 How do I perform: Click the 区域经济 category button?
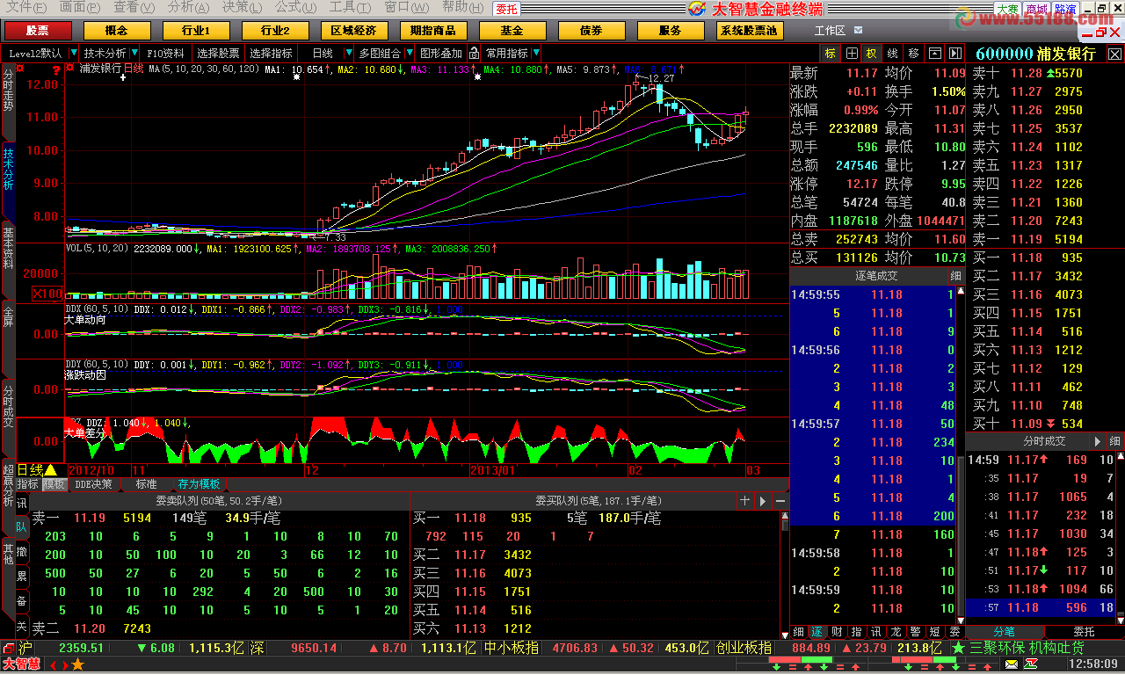click(352, 30)
